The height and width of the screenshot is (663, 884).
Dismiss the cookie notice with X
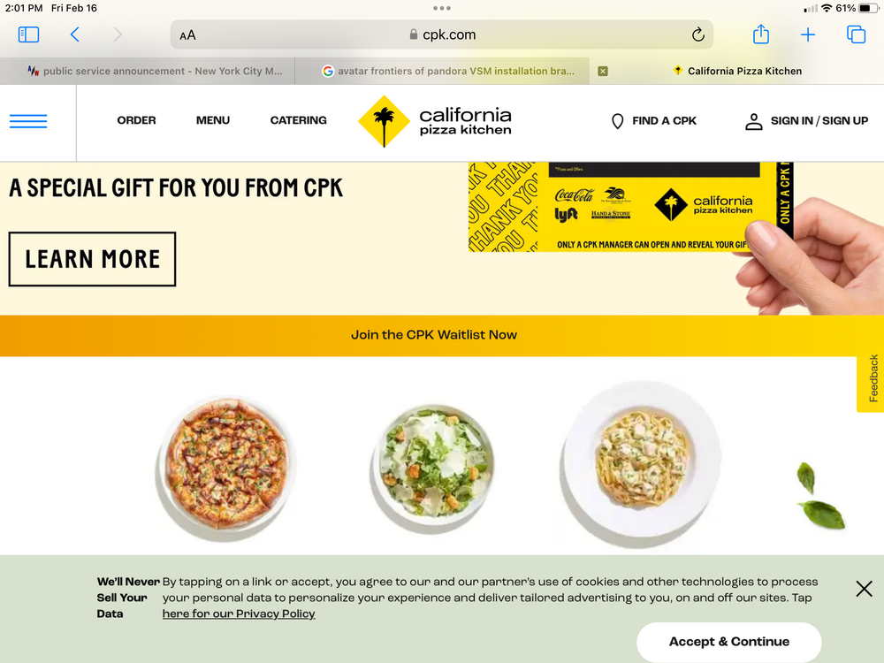click(864, 589)
